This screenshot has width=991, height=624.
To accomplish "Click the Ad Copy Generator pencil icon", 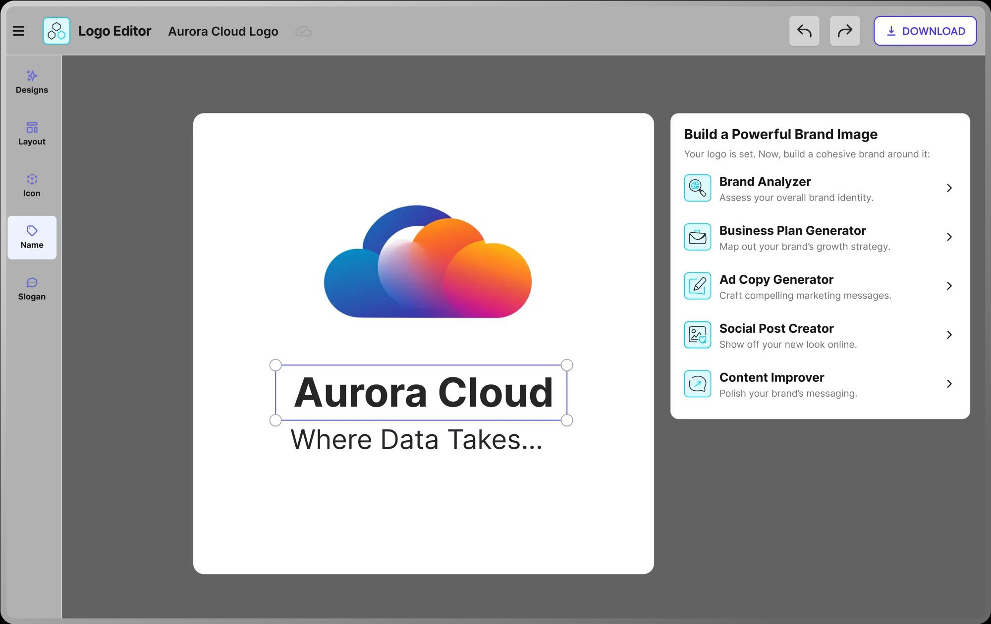I will coord(697,286).
